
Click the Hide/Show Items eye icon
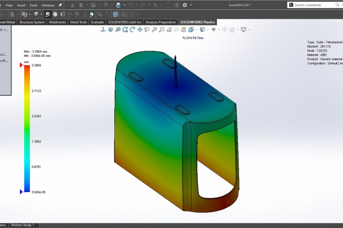[x=214, y=29]
